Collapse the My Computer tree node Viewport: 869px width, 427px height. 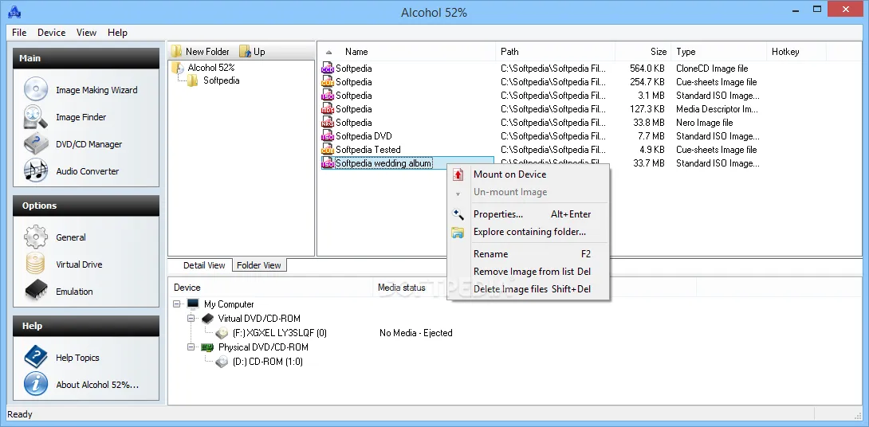click(x=177, y=304)
